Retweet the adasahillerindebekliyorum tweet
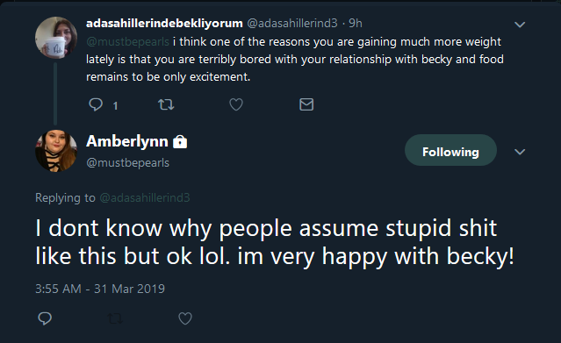The height and width of the screenshot is (343, 561). point(166,104)
